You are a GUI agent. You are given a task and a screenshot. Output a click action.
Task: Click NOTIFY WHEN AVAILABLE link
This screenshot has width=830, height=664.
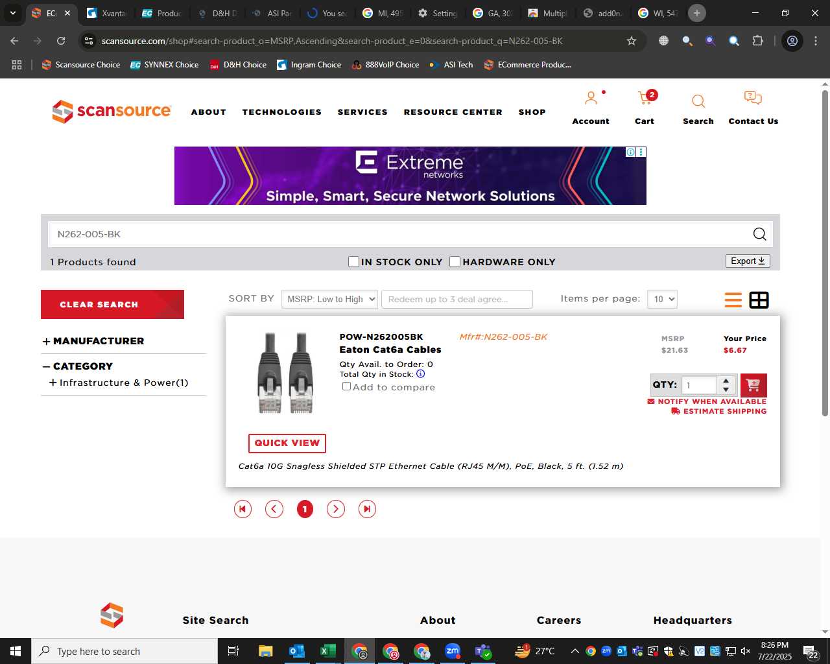point(707,401)
